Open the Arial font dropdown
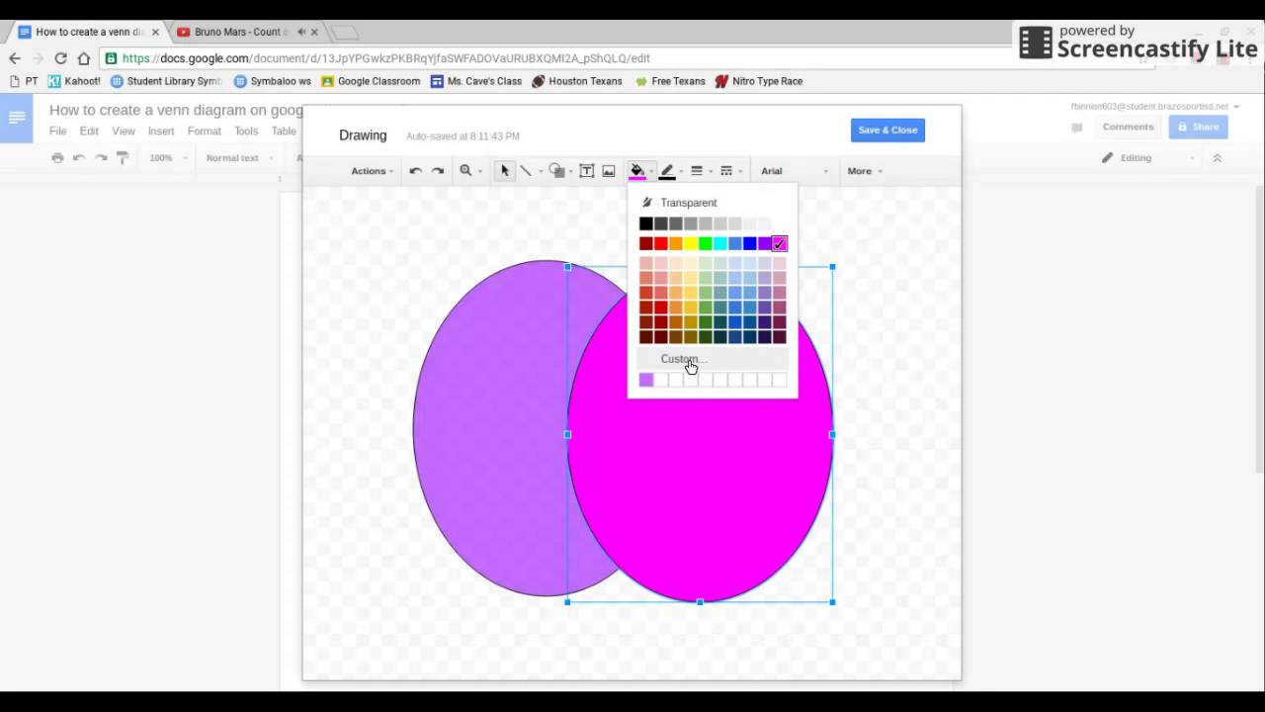This screenshot has width=1265, height=712. point(794,171)
